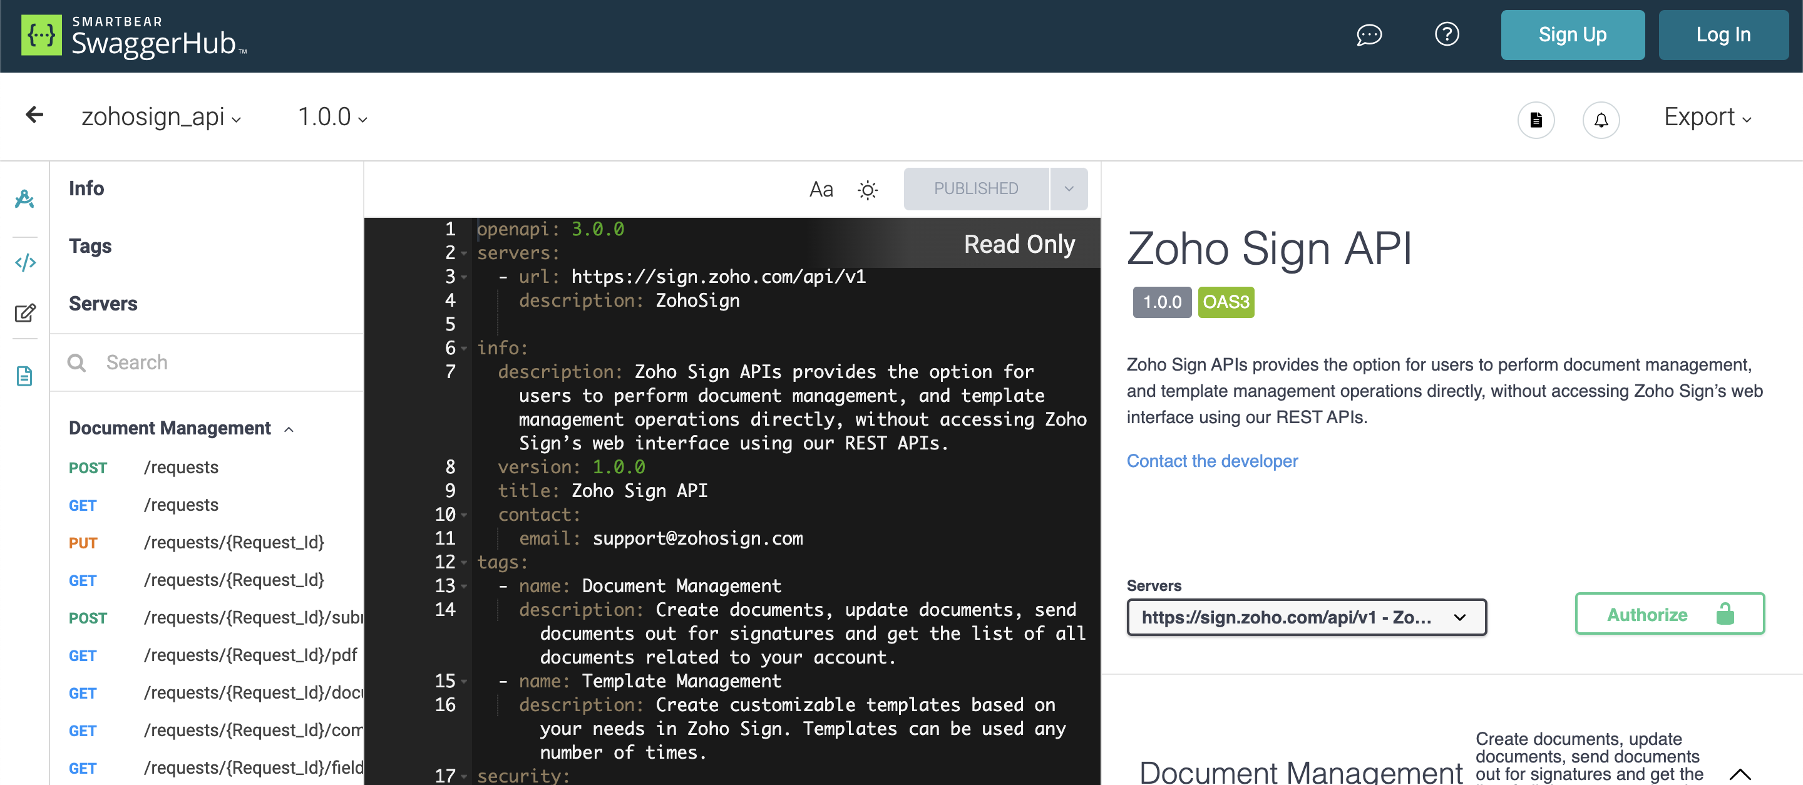
Task: Open Contact the developer link
Action: click(x=1211, y=461)
